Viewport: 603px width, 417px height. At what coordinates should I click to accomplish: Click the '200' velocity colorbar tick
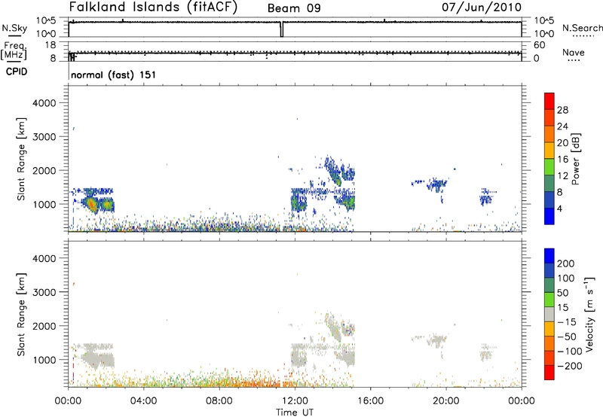[566, 263]
